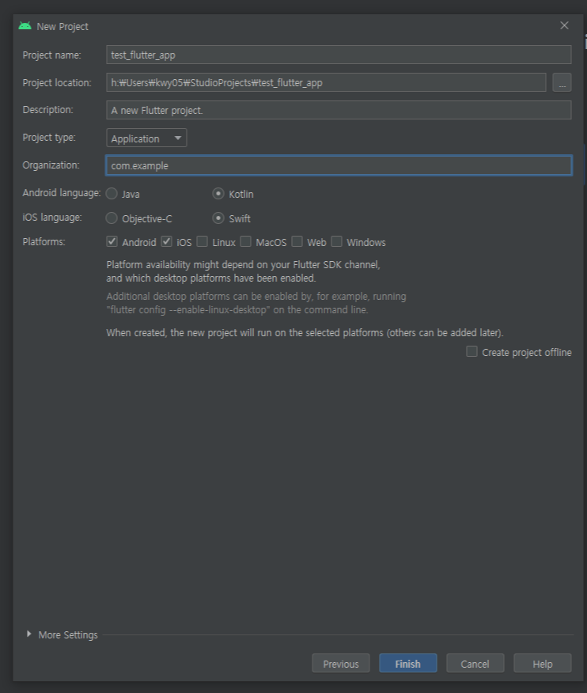The width and height of the screenshot is (587, 693).
Task: Close the New Project dialog
Action: [564, 25]
